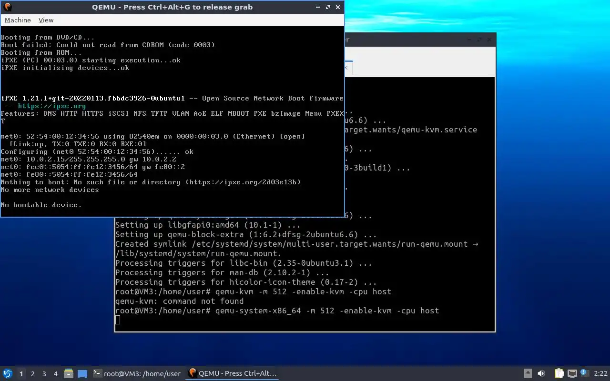Click 'Processing triggers for libc-bin' terminal line
The image size is (610, 381).
[x=244, y=263]
